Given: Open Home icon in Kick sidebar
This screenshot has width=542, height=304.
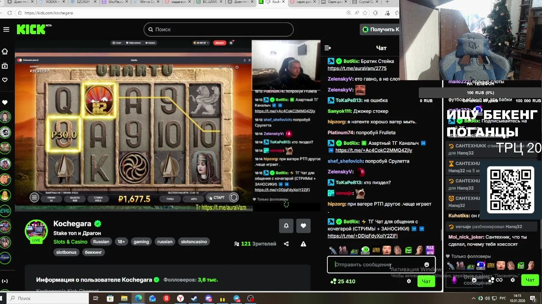Looking at the screenshot, I should pos(5,52).
